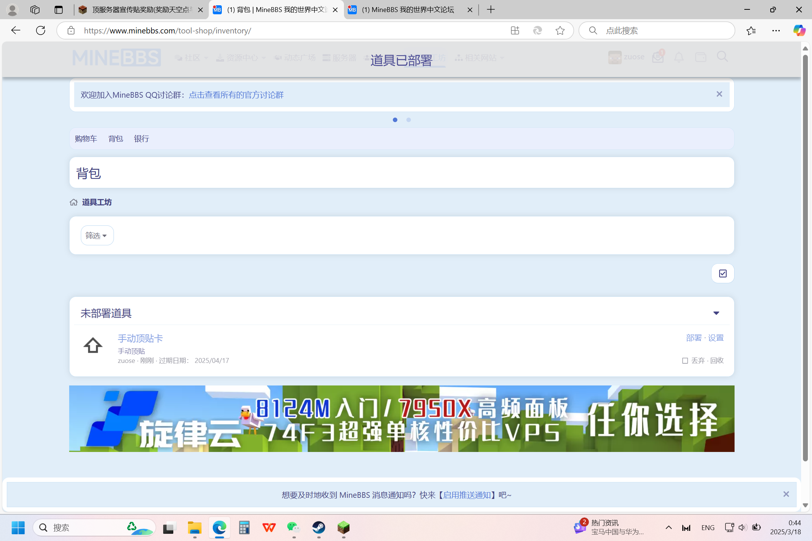The height and width of the screenshot is (541, 812).
Task: Open the zuose user account menu
Action: point(626,57)
